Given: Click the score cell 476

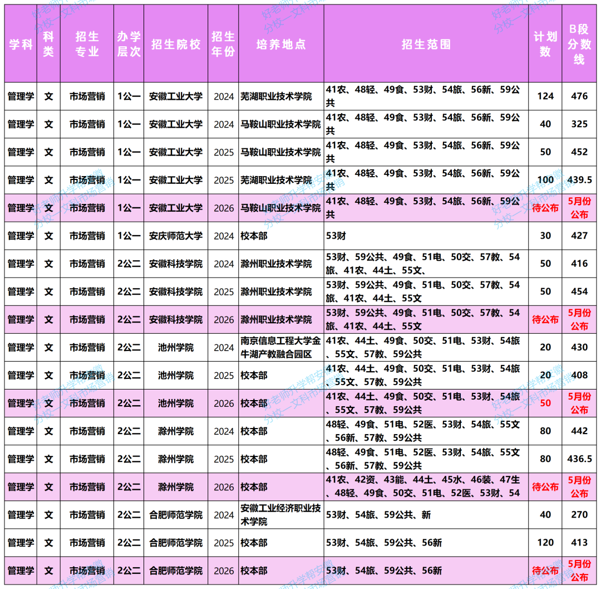Looking at the screenshot, I should click(x=579, y=96).
